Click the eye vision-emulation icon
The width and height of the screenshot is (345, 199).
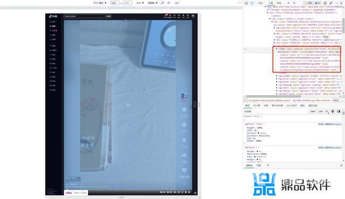[169, 3]
